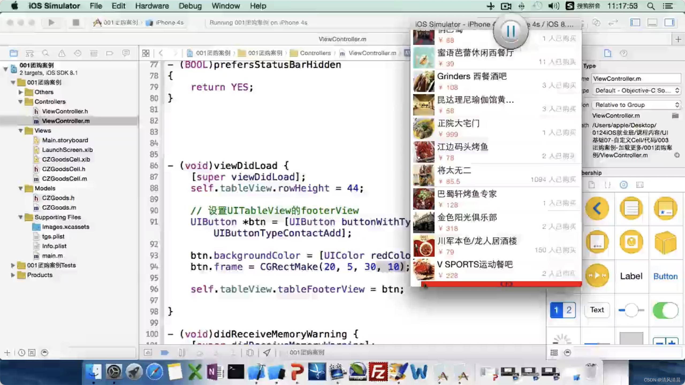Open the Default - Objective-C Source type dropdown
This screenshot has height=385, width=685.
[636, 90]
